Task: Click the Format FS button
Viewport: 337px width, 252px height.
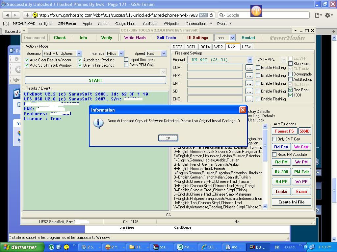Action: coord(284,131)
